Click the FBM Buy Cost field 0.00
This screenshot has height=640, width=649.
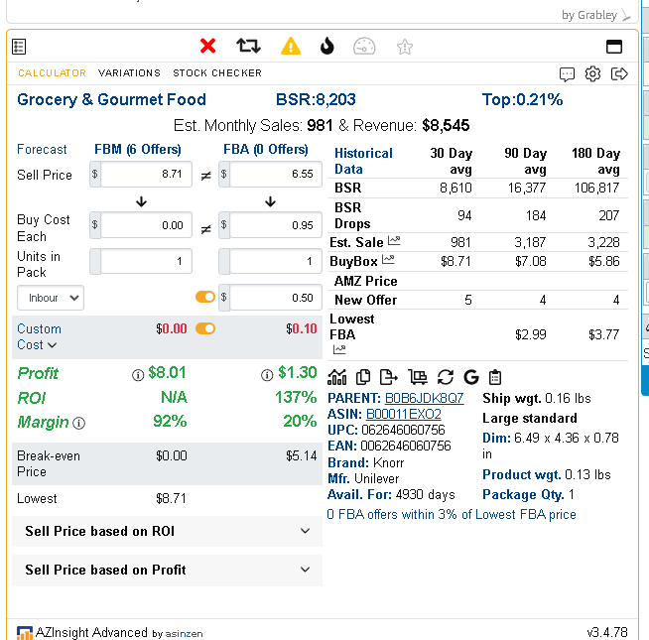click(146, 225)
